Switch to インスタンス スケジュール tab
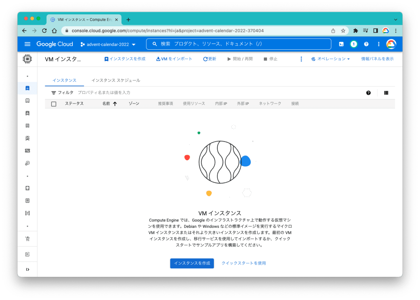The width and height of the screenshot is (420, 300). 116,81
